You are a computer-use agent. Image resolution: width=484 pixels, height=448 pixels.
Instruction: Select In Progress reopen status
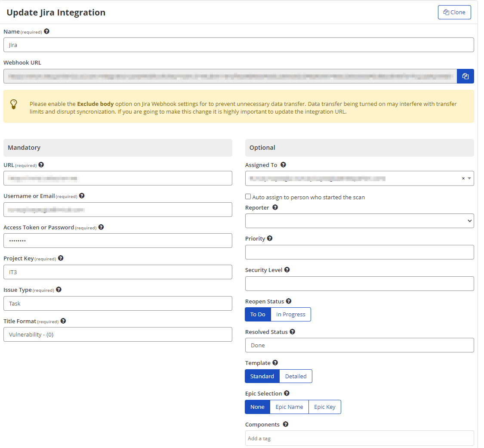point(291,314)
